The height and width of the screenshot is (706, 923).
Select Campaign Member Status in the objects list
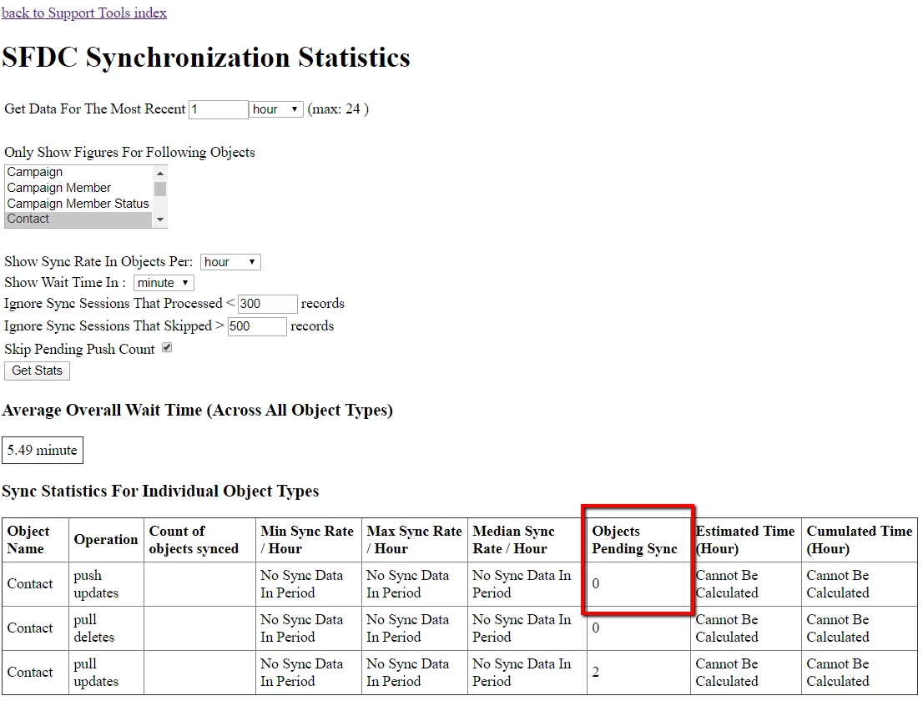coord(78,204)
